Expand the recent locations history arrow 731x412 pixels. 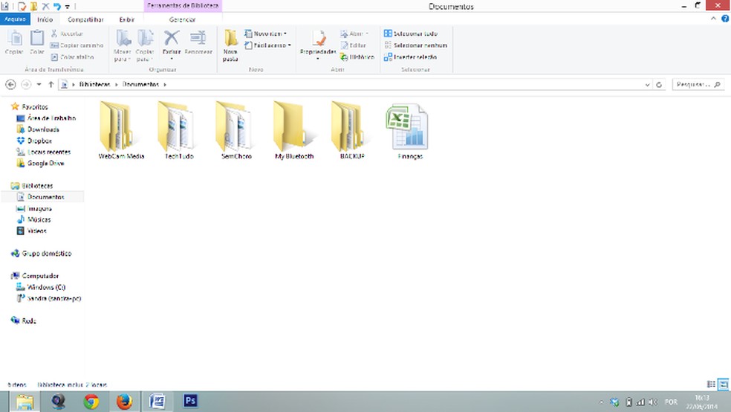pos(39,85)
